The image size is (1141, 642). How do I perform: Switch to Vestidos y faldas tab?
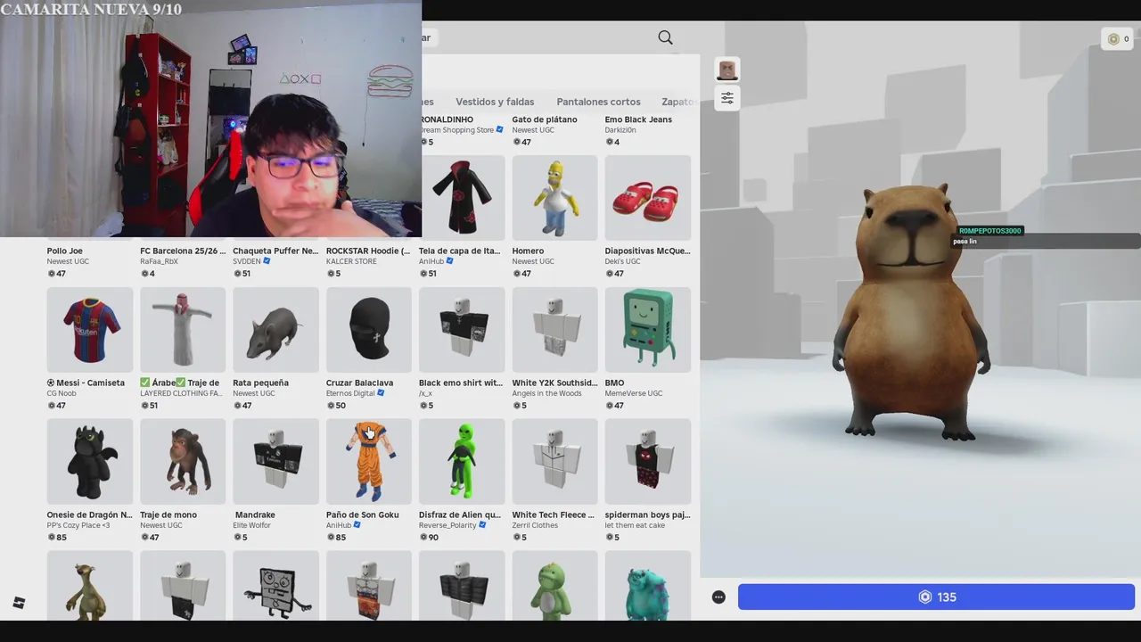click(495, 102)
